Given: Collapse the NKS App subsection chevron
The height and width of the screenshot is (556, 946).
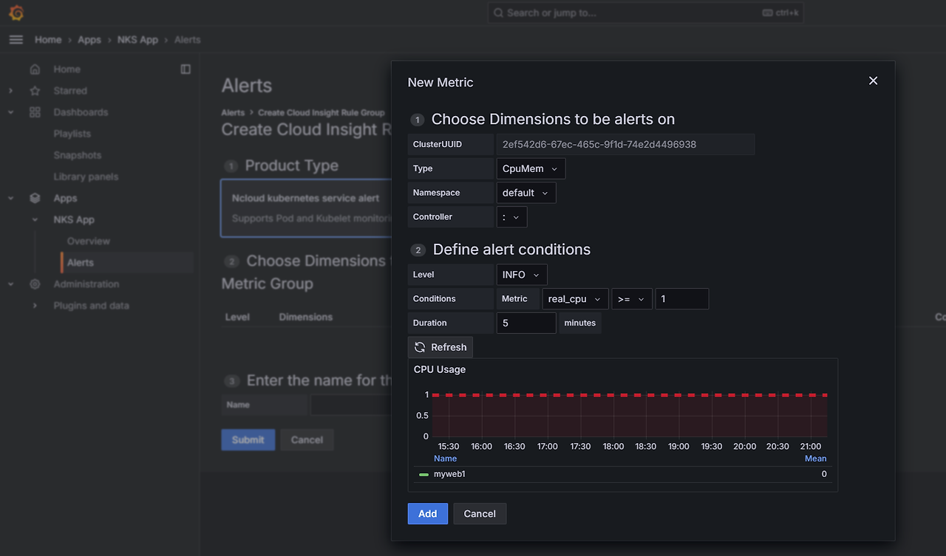Looking at the screenshot, I should (35, 219).
